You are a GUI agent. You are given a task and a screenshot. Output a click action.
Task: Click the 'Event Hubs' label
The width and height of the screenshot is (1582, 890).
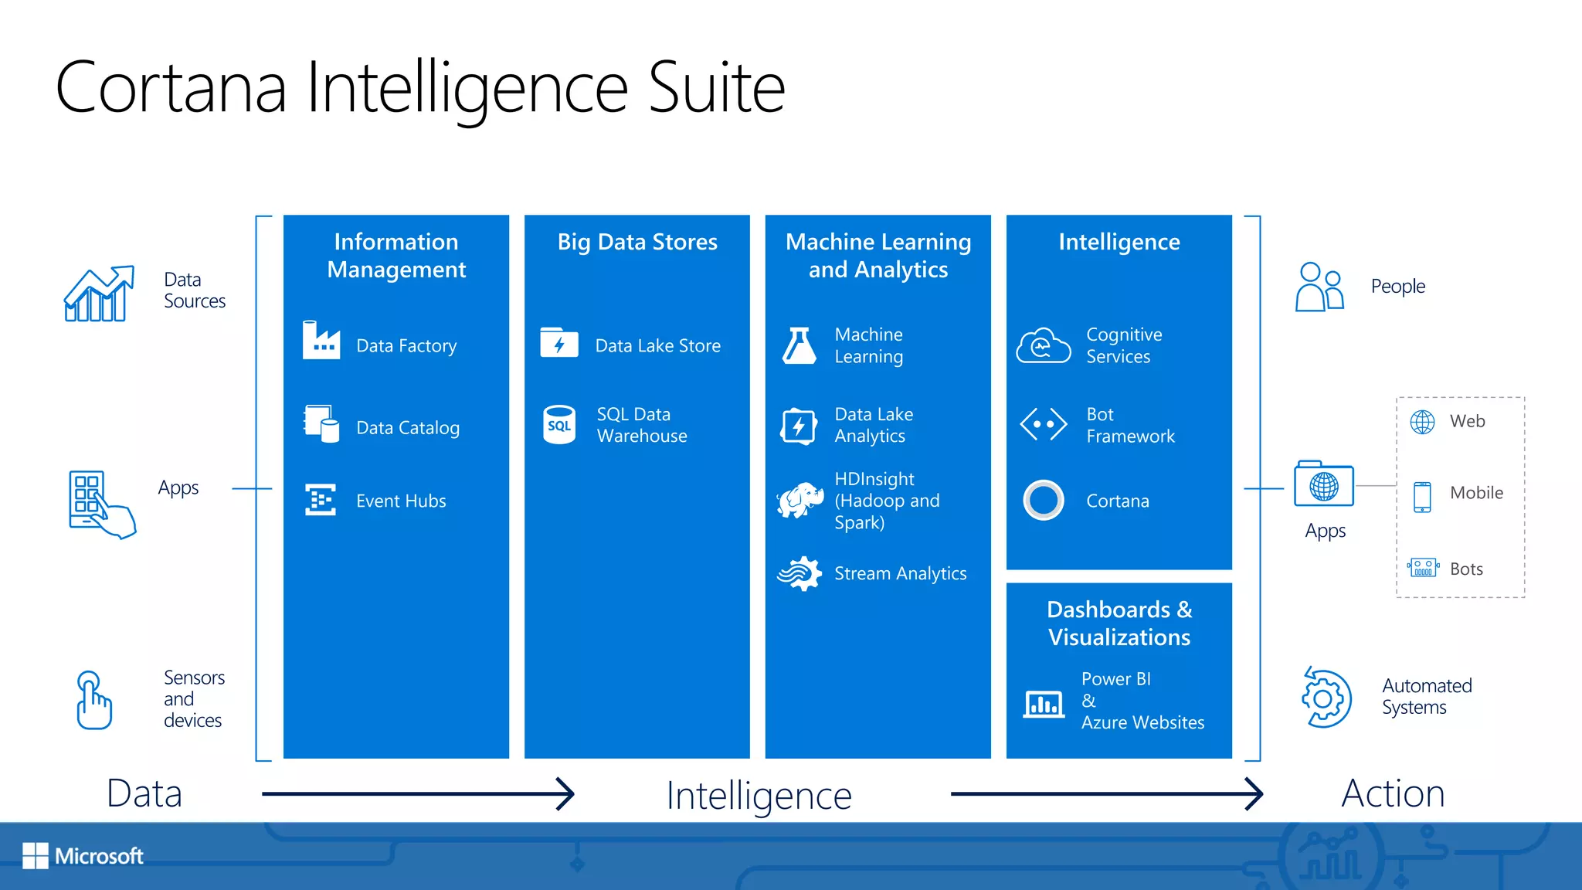[x=401, y=501]
